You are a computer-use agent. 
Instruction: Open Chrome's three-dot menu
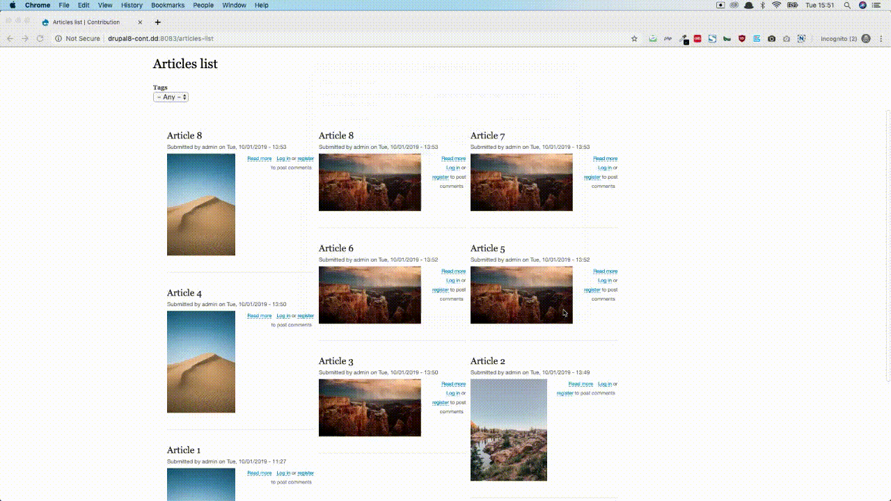point(881,39)
